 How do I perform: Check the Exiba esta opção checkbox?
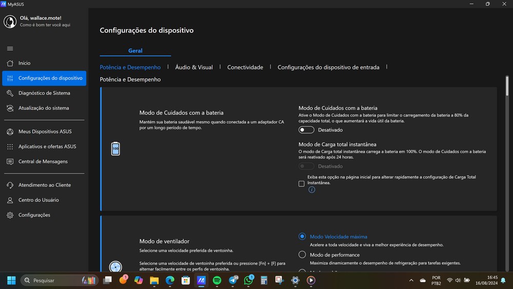point(302,184)
